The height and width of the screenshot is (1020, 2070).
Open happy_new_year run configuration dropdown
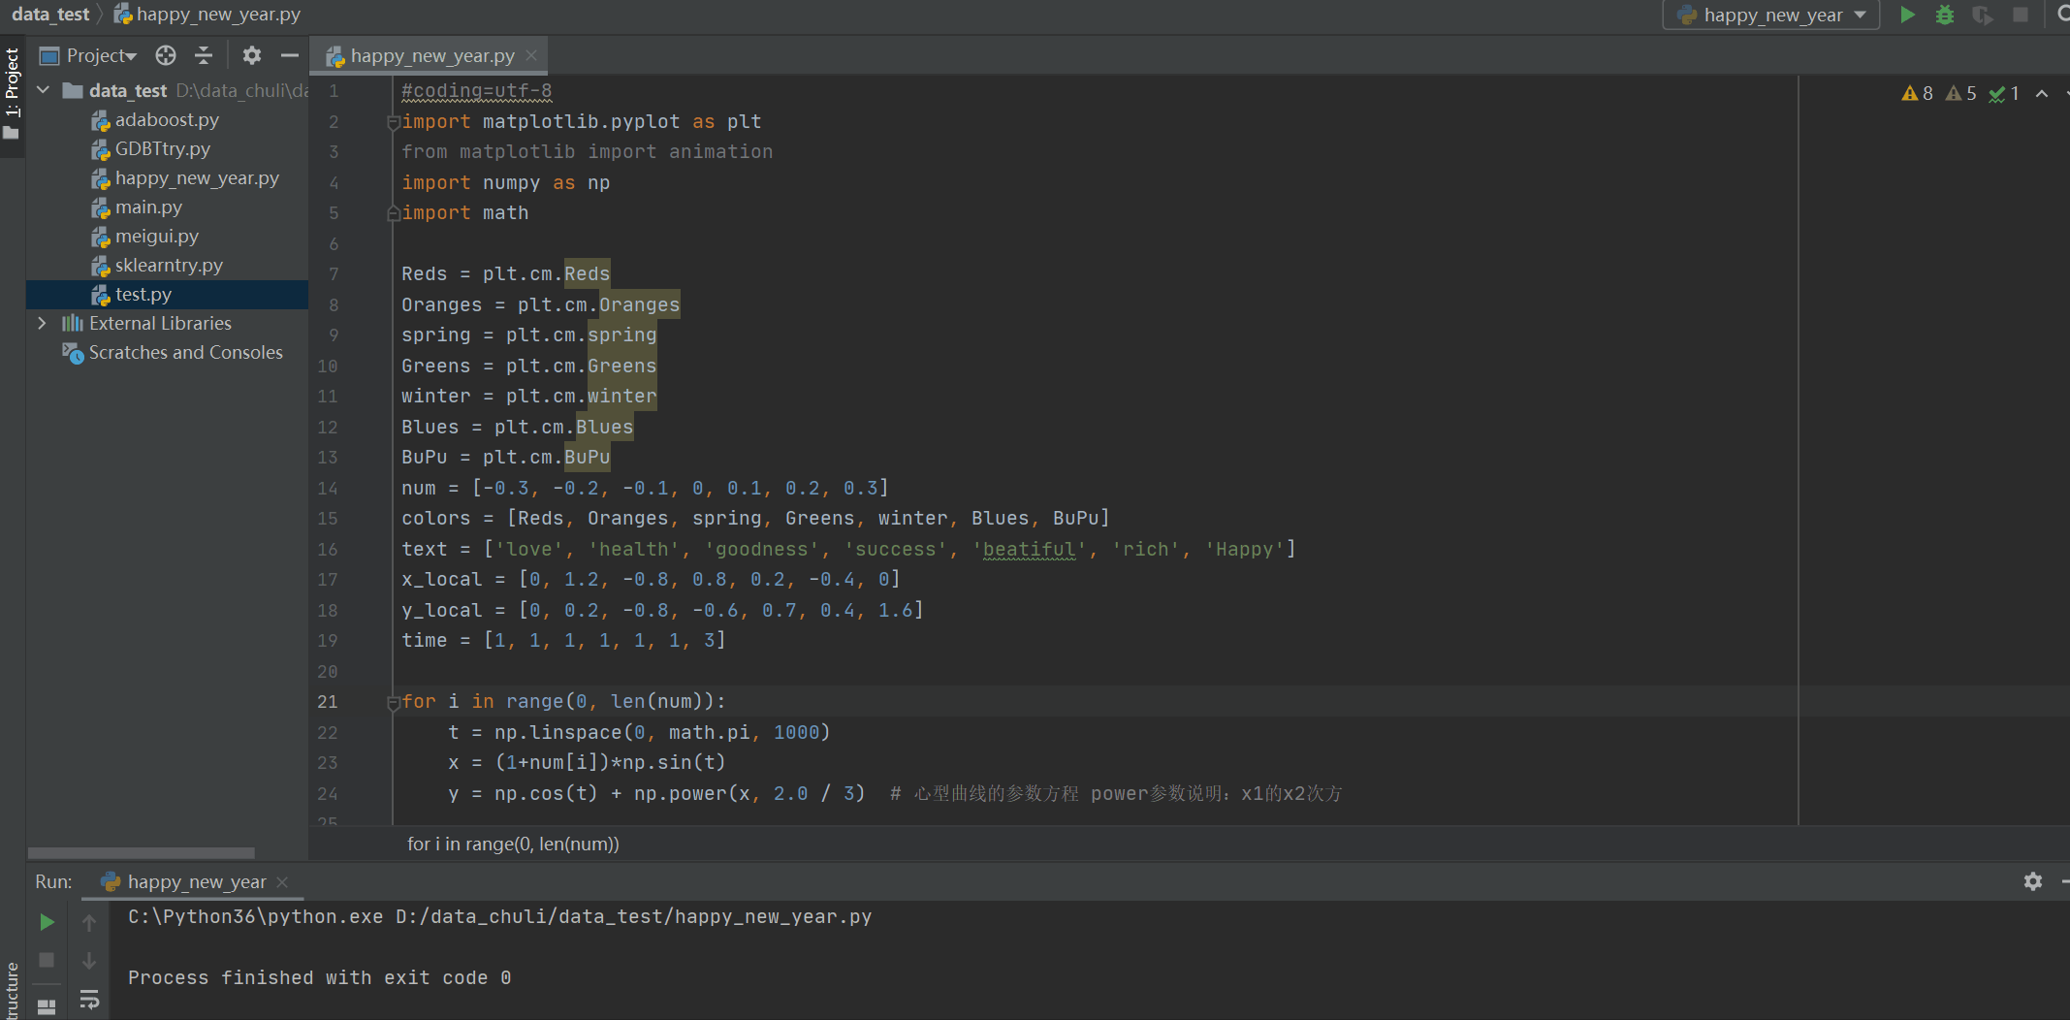point(1771,15)
